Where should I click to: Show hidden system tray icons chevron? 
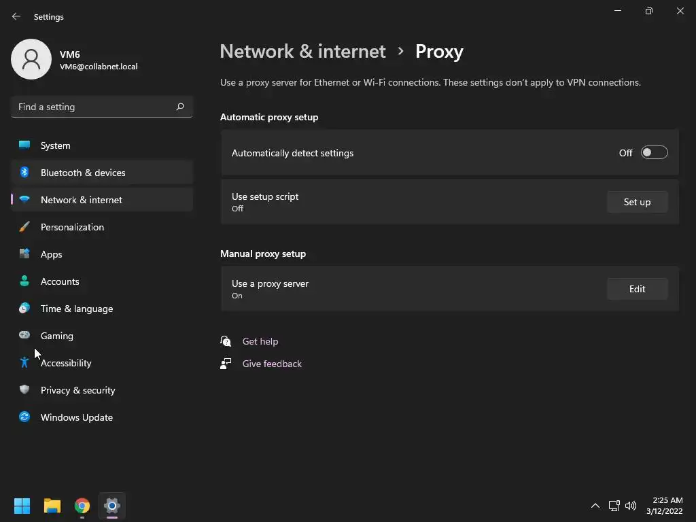[595, 506]
